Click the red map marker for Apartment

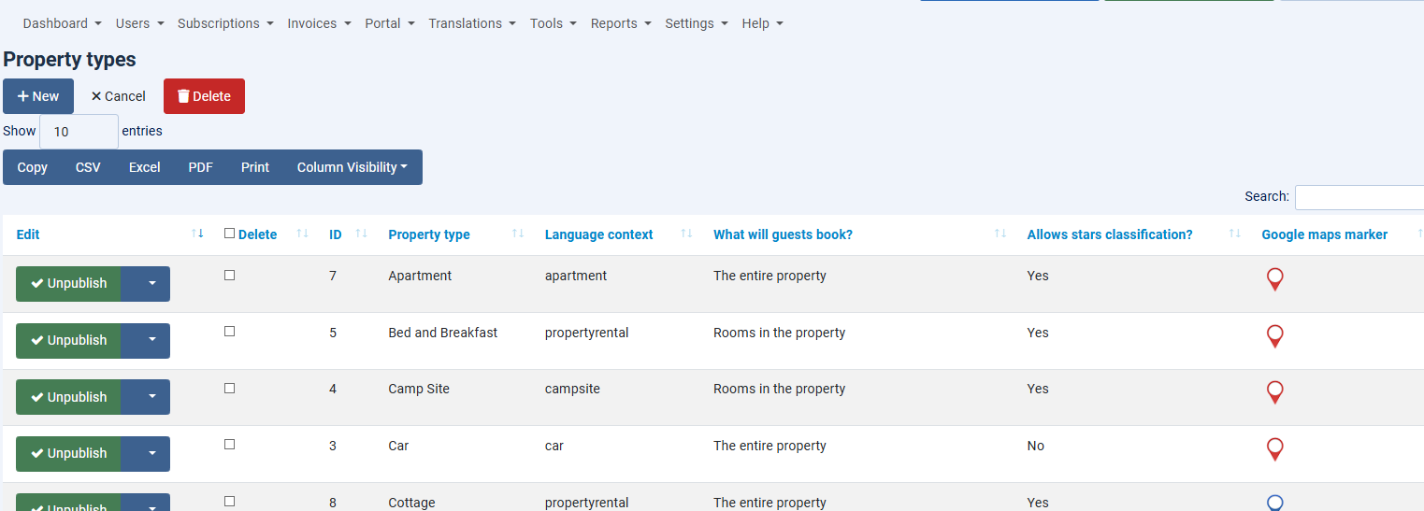pyautogui.click(x=1274, y=279)
